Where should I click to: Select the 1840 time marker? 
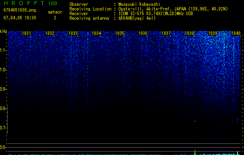tap(236, 33)
